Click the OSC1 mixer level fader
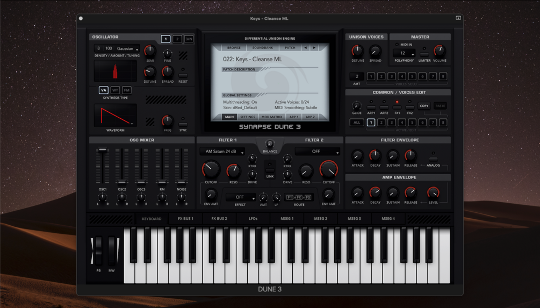 pos(103,149)
